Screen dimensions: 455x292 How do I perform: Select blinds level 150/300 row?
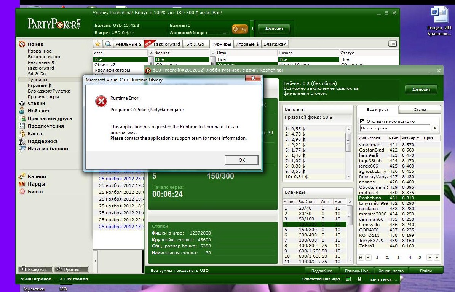pyautogui.click(x=314, y=230)
